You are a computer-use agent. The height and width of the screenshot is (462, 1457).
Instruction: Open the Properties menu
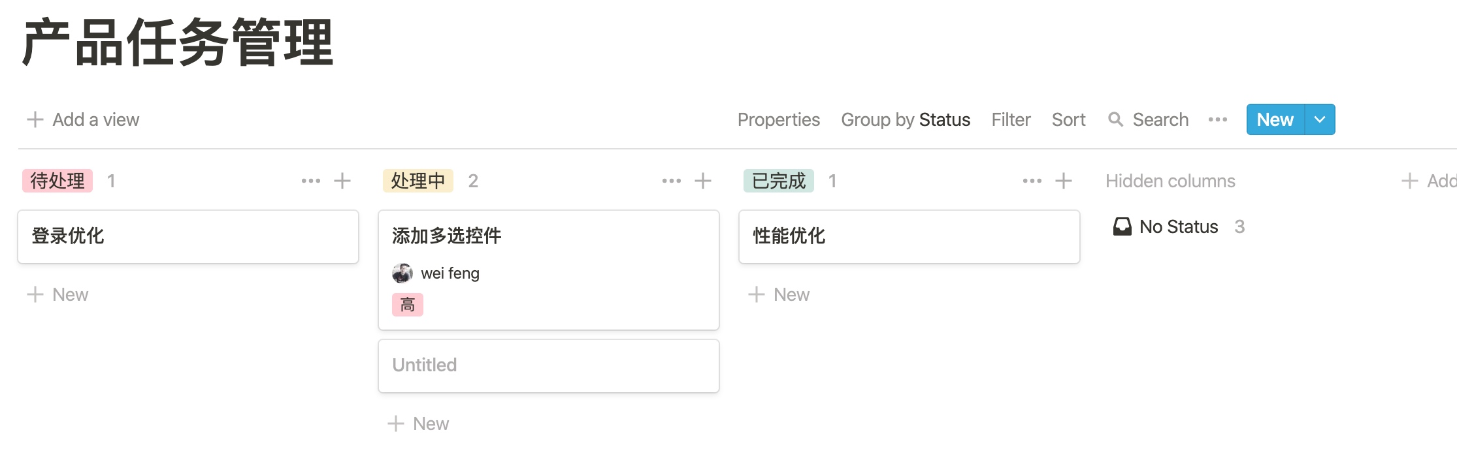[x=778, y=119]
